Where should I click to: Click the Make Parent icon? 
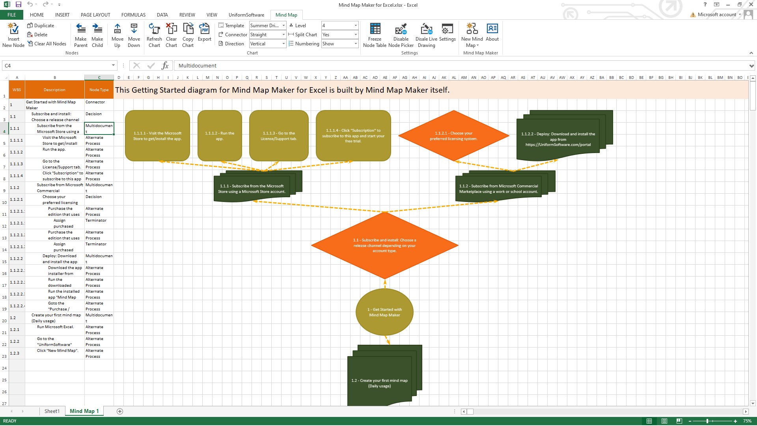[81, 29]
